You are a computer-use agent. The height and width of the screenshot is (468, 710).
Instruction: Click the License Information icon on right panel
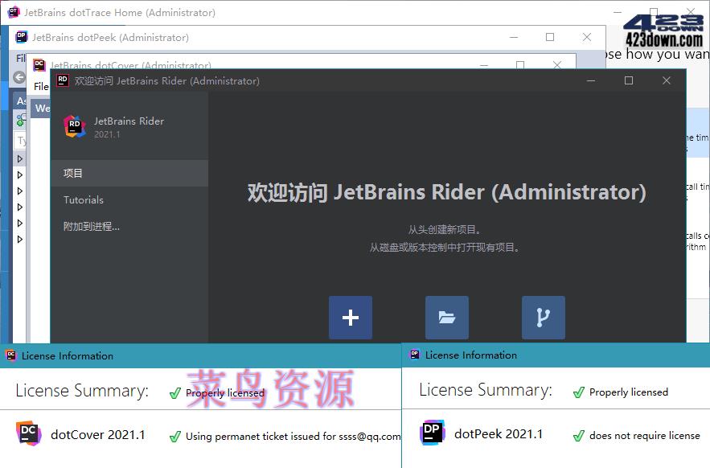pos(414,355)
